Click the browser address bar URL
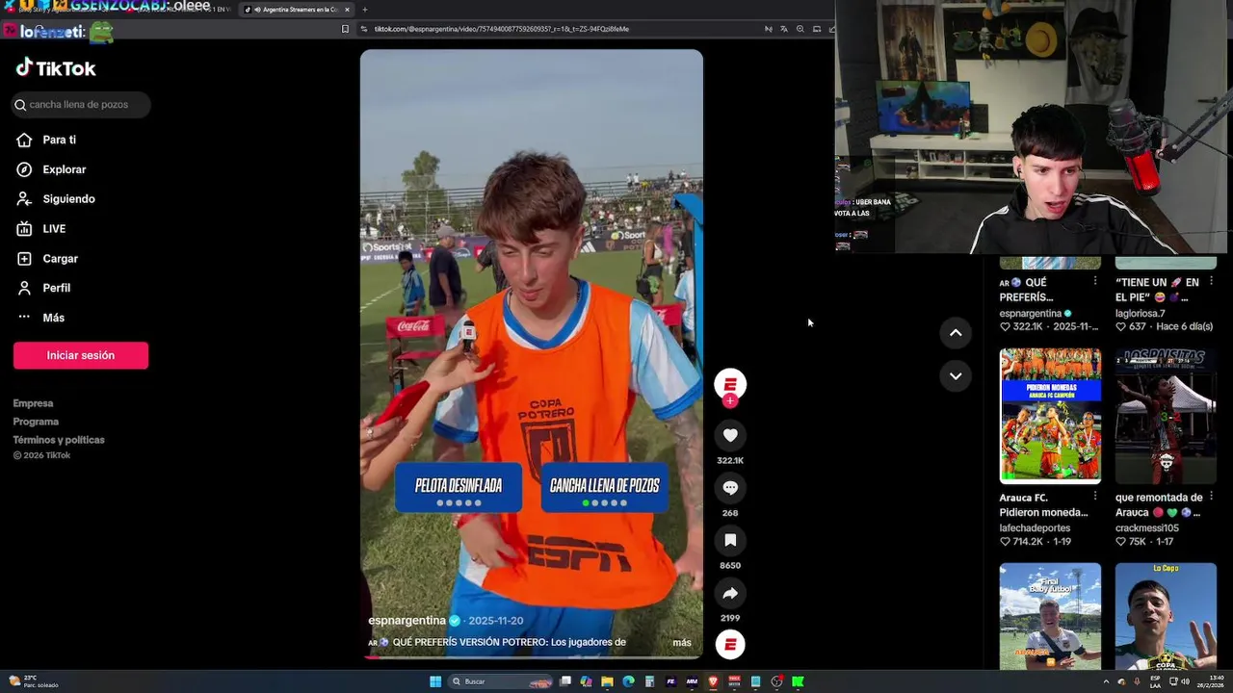Screen dimensions: 1233x693 [501, 29]
